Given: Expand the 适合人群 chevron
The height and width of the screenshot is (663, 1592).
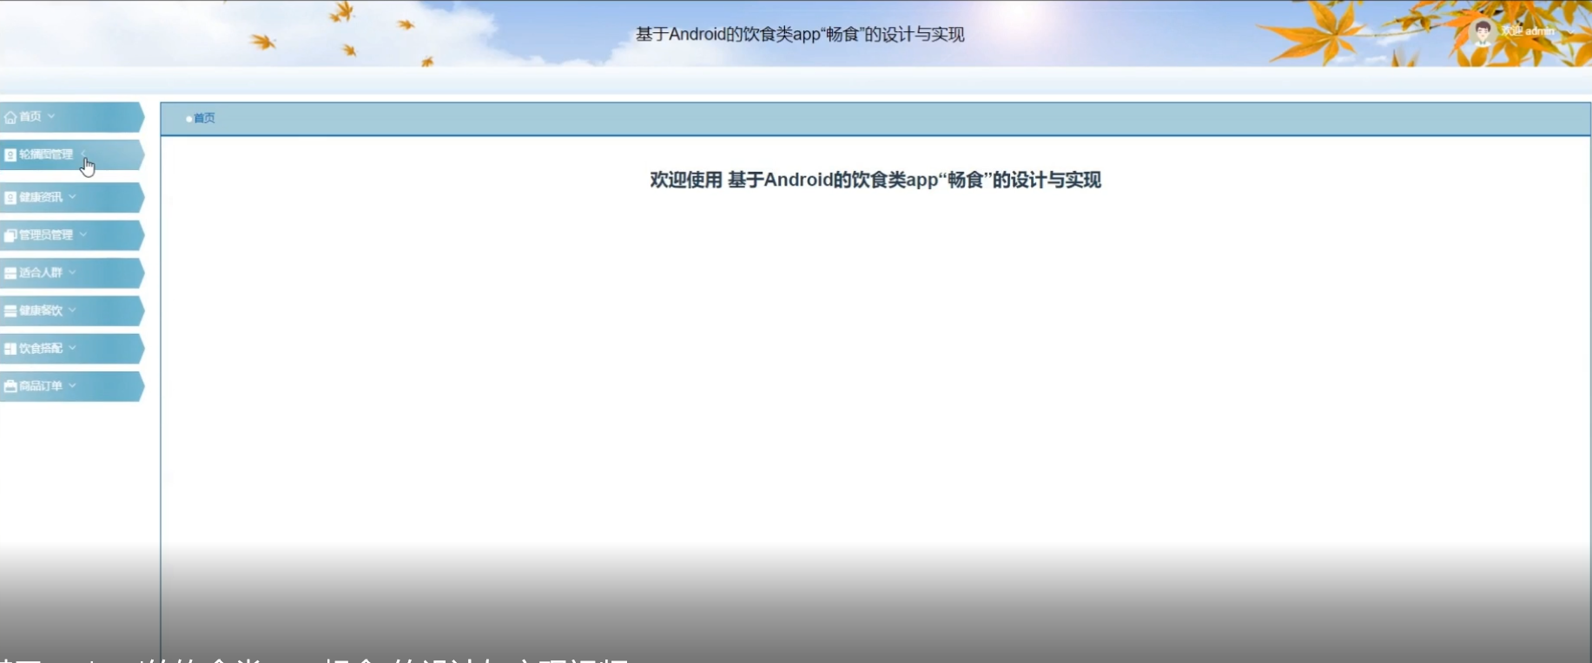Looking at the screenshot, I should [72, 272].
